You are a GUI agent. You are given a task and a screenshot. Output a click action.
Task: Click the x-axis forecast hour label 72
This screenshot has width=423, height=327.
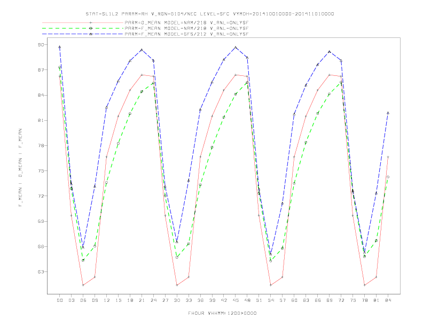(x=341, y=300)
